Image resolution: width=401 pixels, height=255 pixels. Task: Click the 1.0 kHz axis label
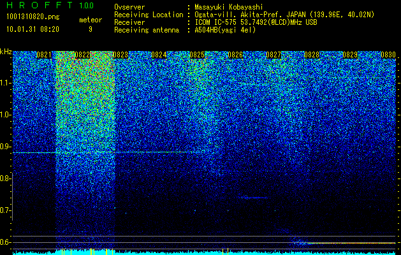[5, 115]
